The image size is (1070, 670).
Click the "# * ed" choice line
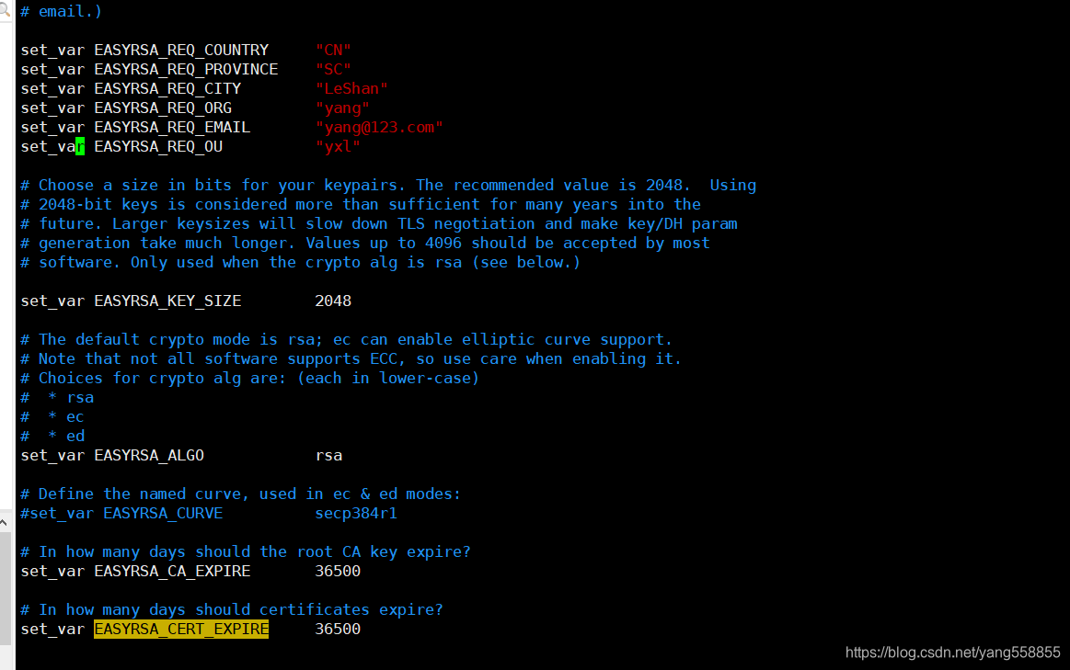point(52,437)
